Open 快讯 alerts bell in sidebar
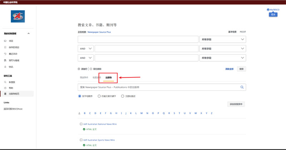The height and width of the screenshot is (150, 286). pyautogui.click(x=5, y=67)
